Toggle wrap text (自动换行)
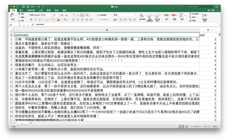The height and width of the screenshot is (140, 229). pyautogui.click(x=102, y=15)
